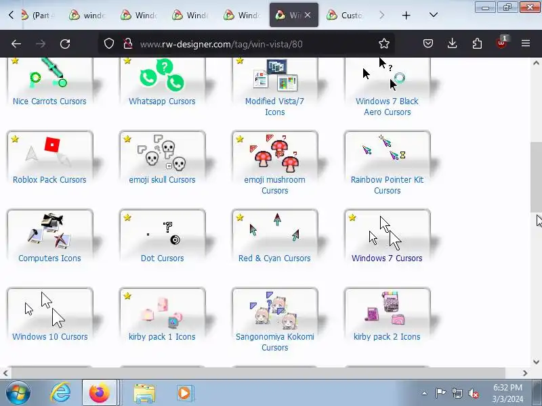Open Red & Cyan Cursors link
The height and width of the screenshot is (406, 542).
[x=274, y=258]
